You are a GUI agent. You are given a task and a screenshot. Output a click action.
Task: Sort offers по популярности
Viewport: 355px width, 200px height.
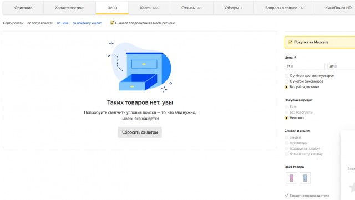(x=40, y=23)
